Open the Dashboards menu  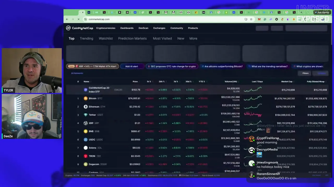tap(127, 28)
